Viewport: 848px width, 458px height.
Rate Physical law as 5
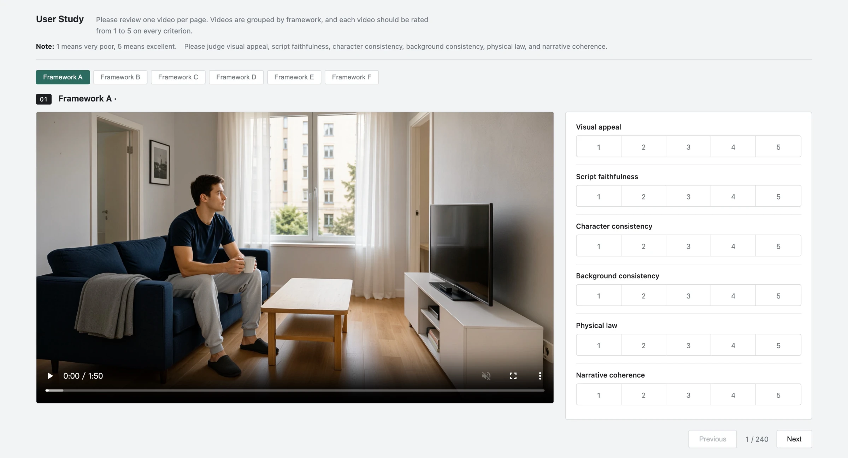coord(778,345)
